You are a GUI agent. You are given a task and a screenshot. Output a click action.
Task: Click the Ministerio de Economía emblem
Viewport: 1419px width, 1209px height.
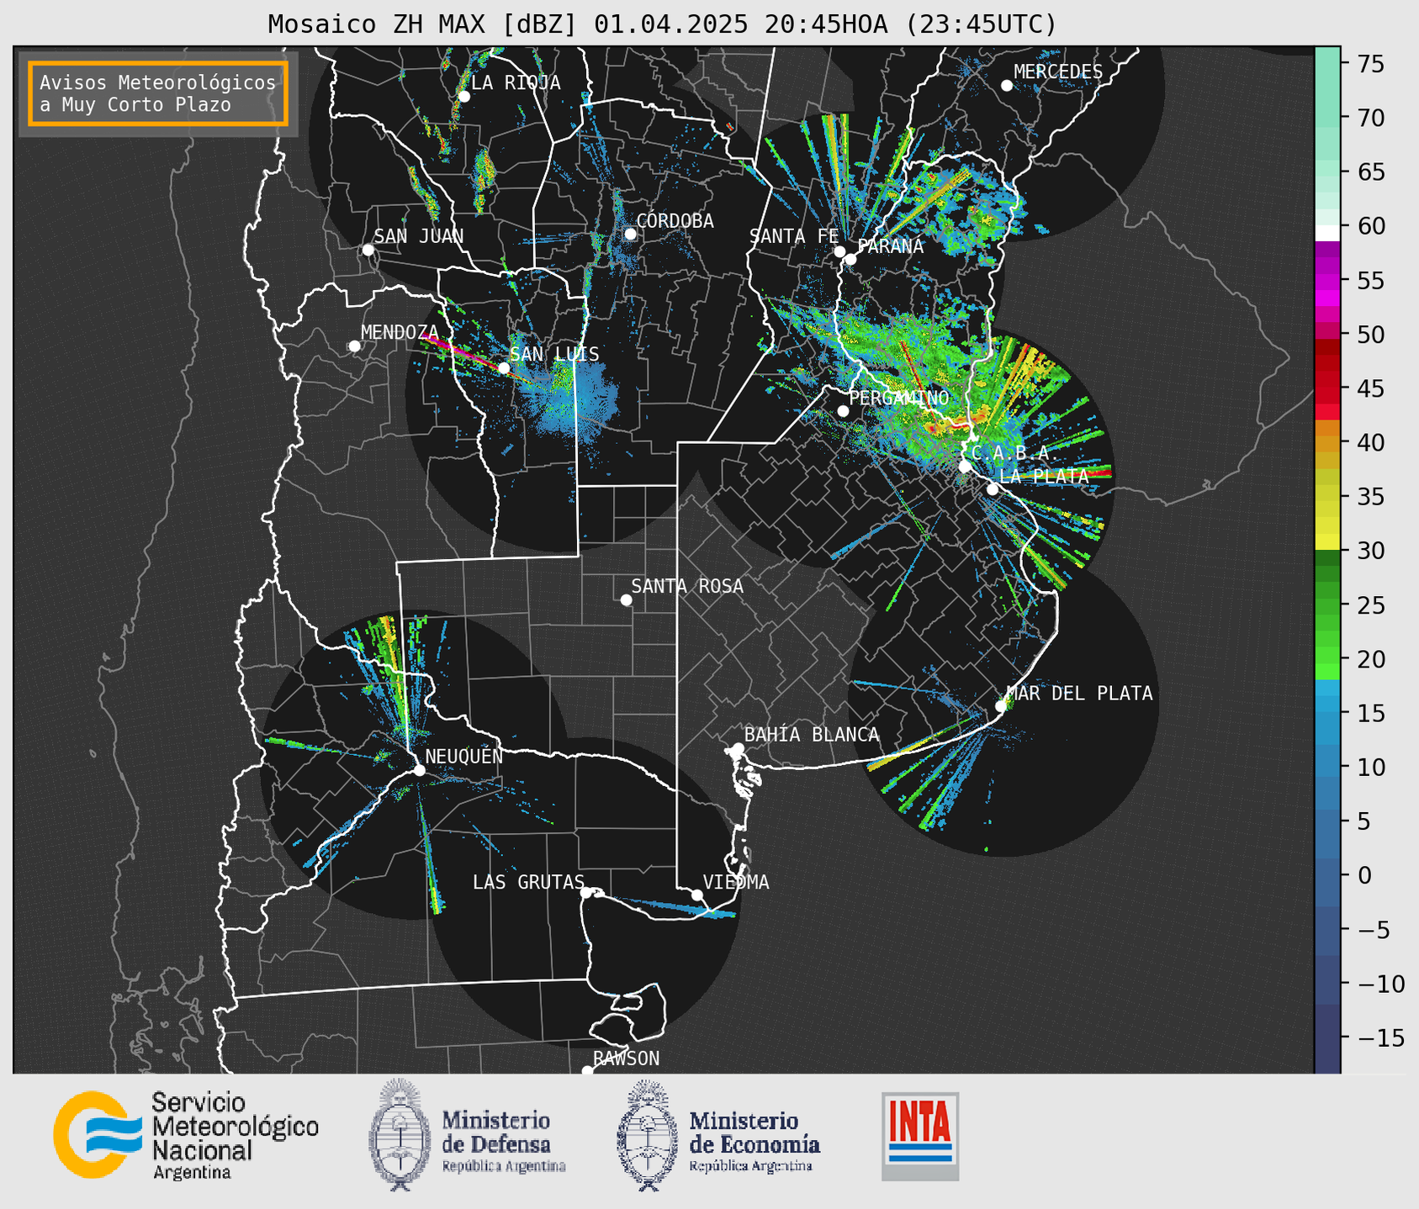[x=647, y=1135]
